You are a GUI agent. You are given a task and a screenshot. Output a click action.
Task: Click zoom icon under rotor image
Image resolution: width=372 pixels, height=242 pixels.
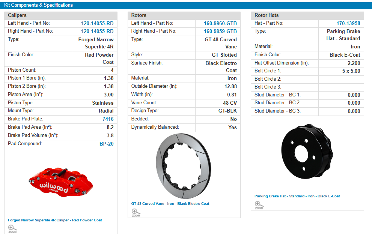pyautogui.click(x=136, y=212)
